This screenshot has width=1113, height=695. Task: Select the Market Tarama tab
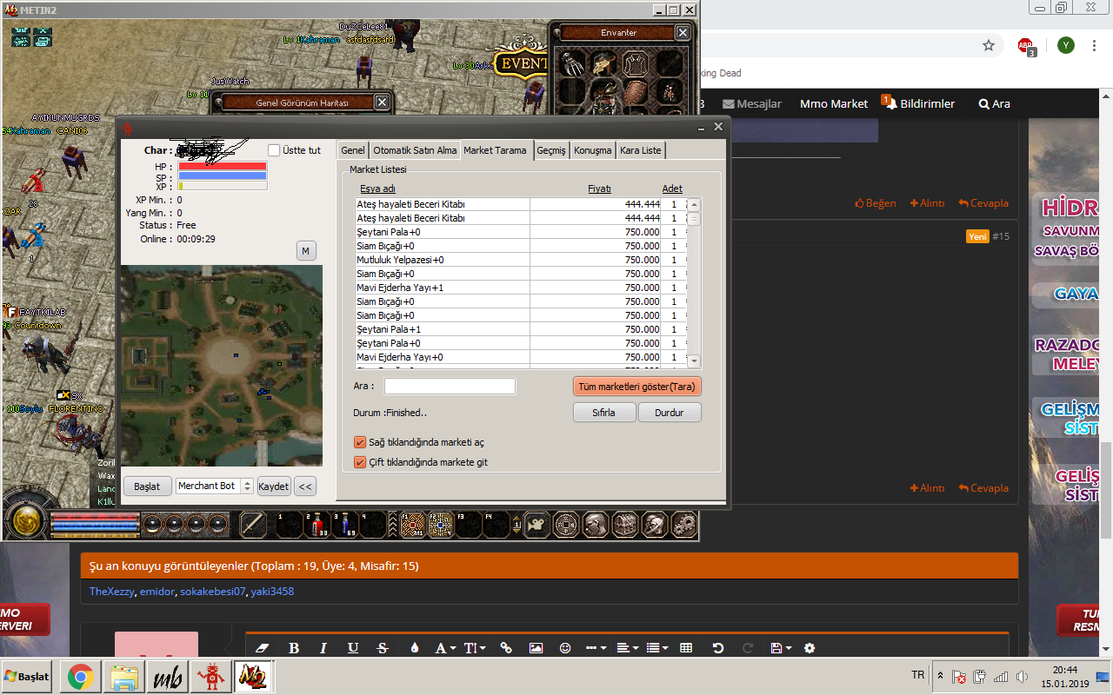495,150
